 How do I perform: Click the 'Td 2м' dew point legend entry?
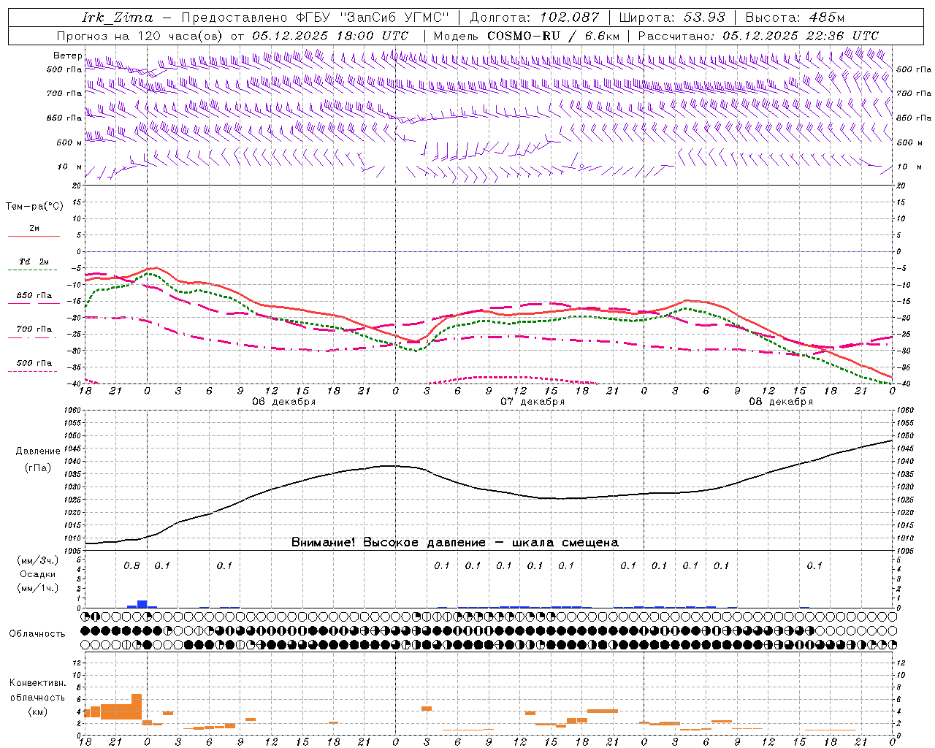coord(34,262)
